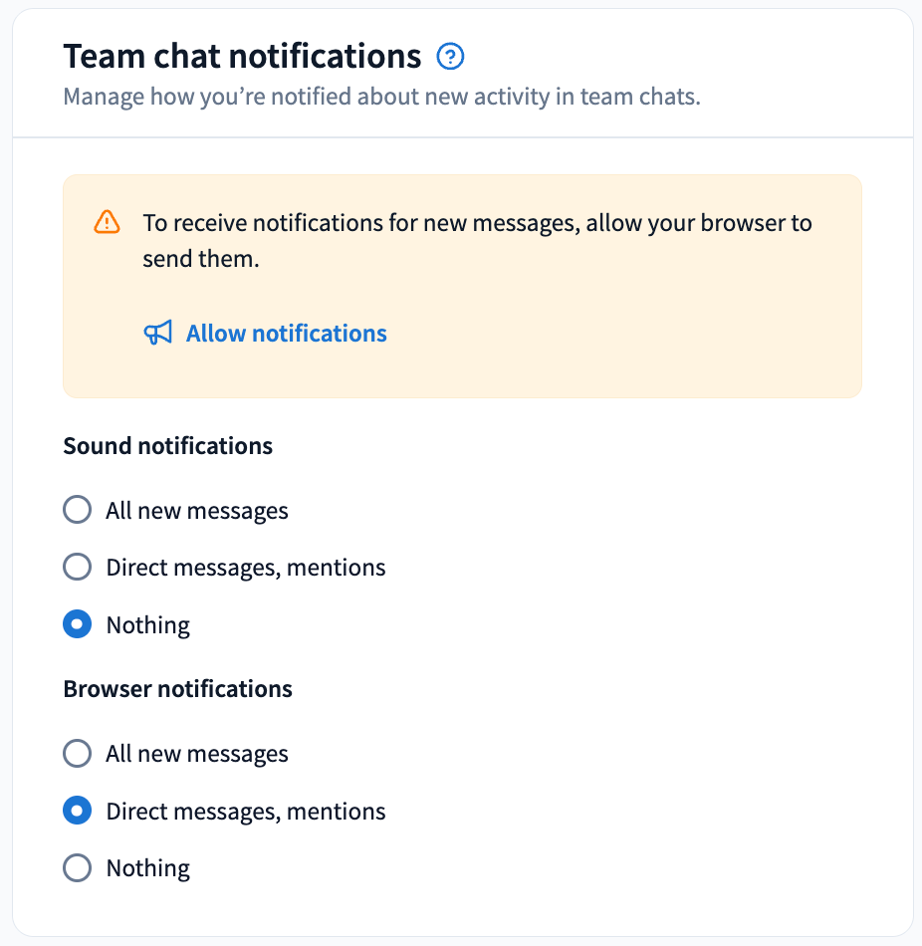Image resolution: width=922 pixels, height=946 pixels.
Task: Click the 'Nothing' label text under Sound notifications
Action: click(x=147, y=625)
